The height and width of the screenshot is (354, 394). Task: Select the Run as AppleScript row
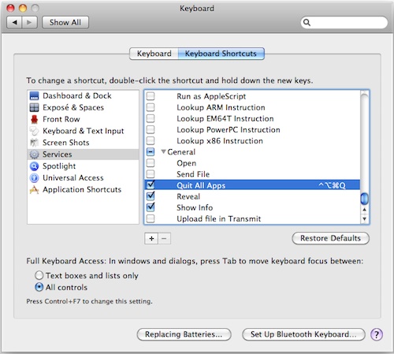[x=252, y=96]
